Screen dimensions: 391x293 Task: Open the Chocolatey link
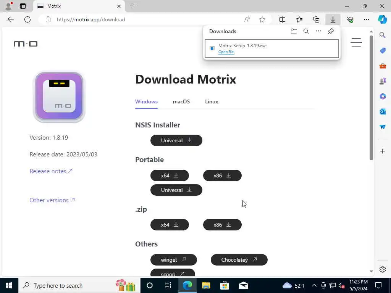tap(239, 260)
